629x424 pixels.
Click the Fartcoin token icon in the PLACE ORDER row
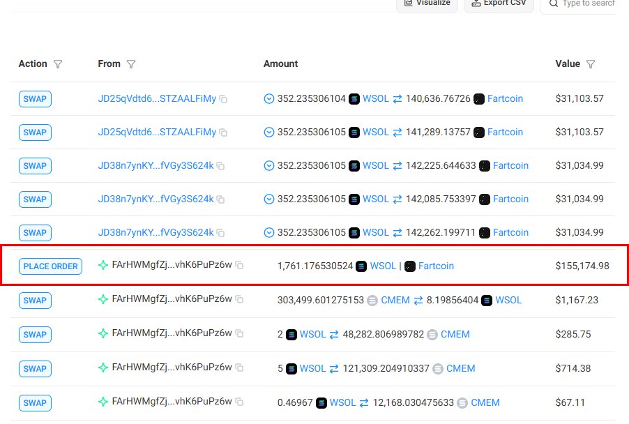click(x=410, y=266)
